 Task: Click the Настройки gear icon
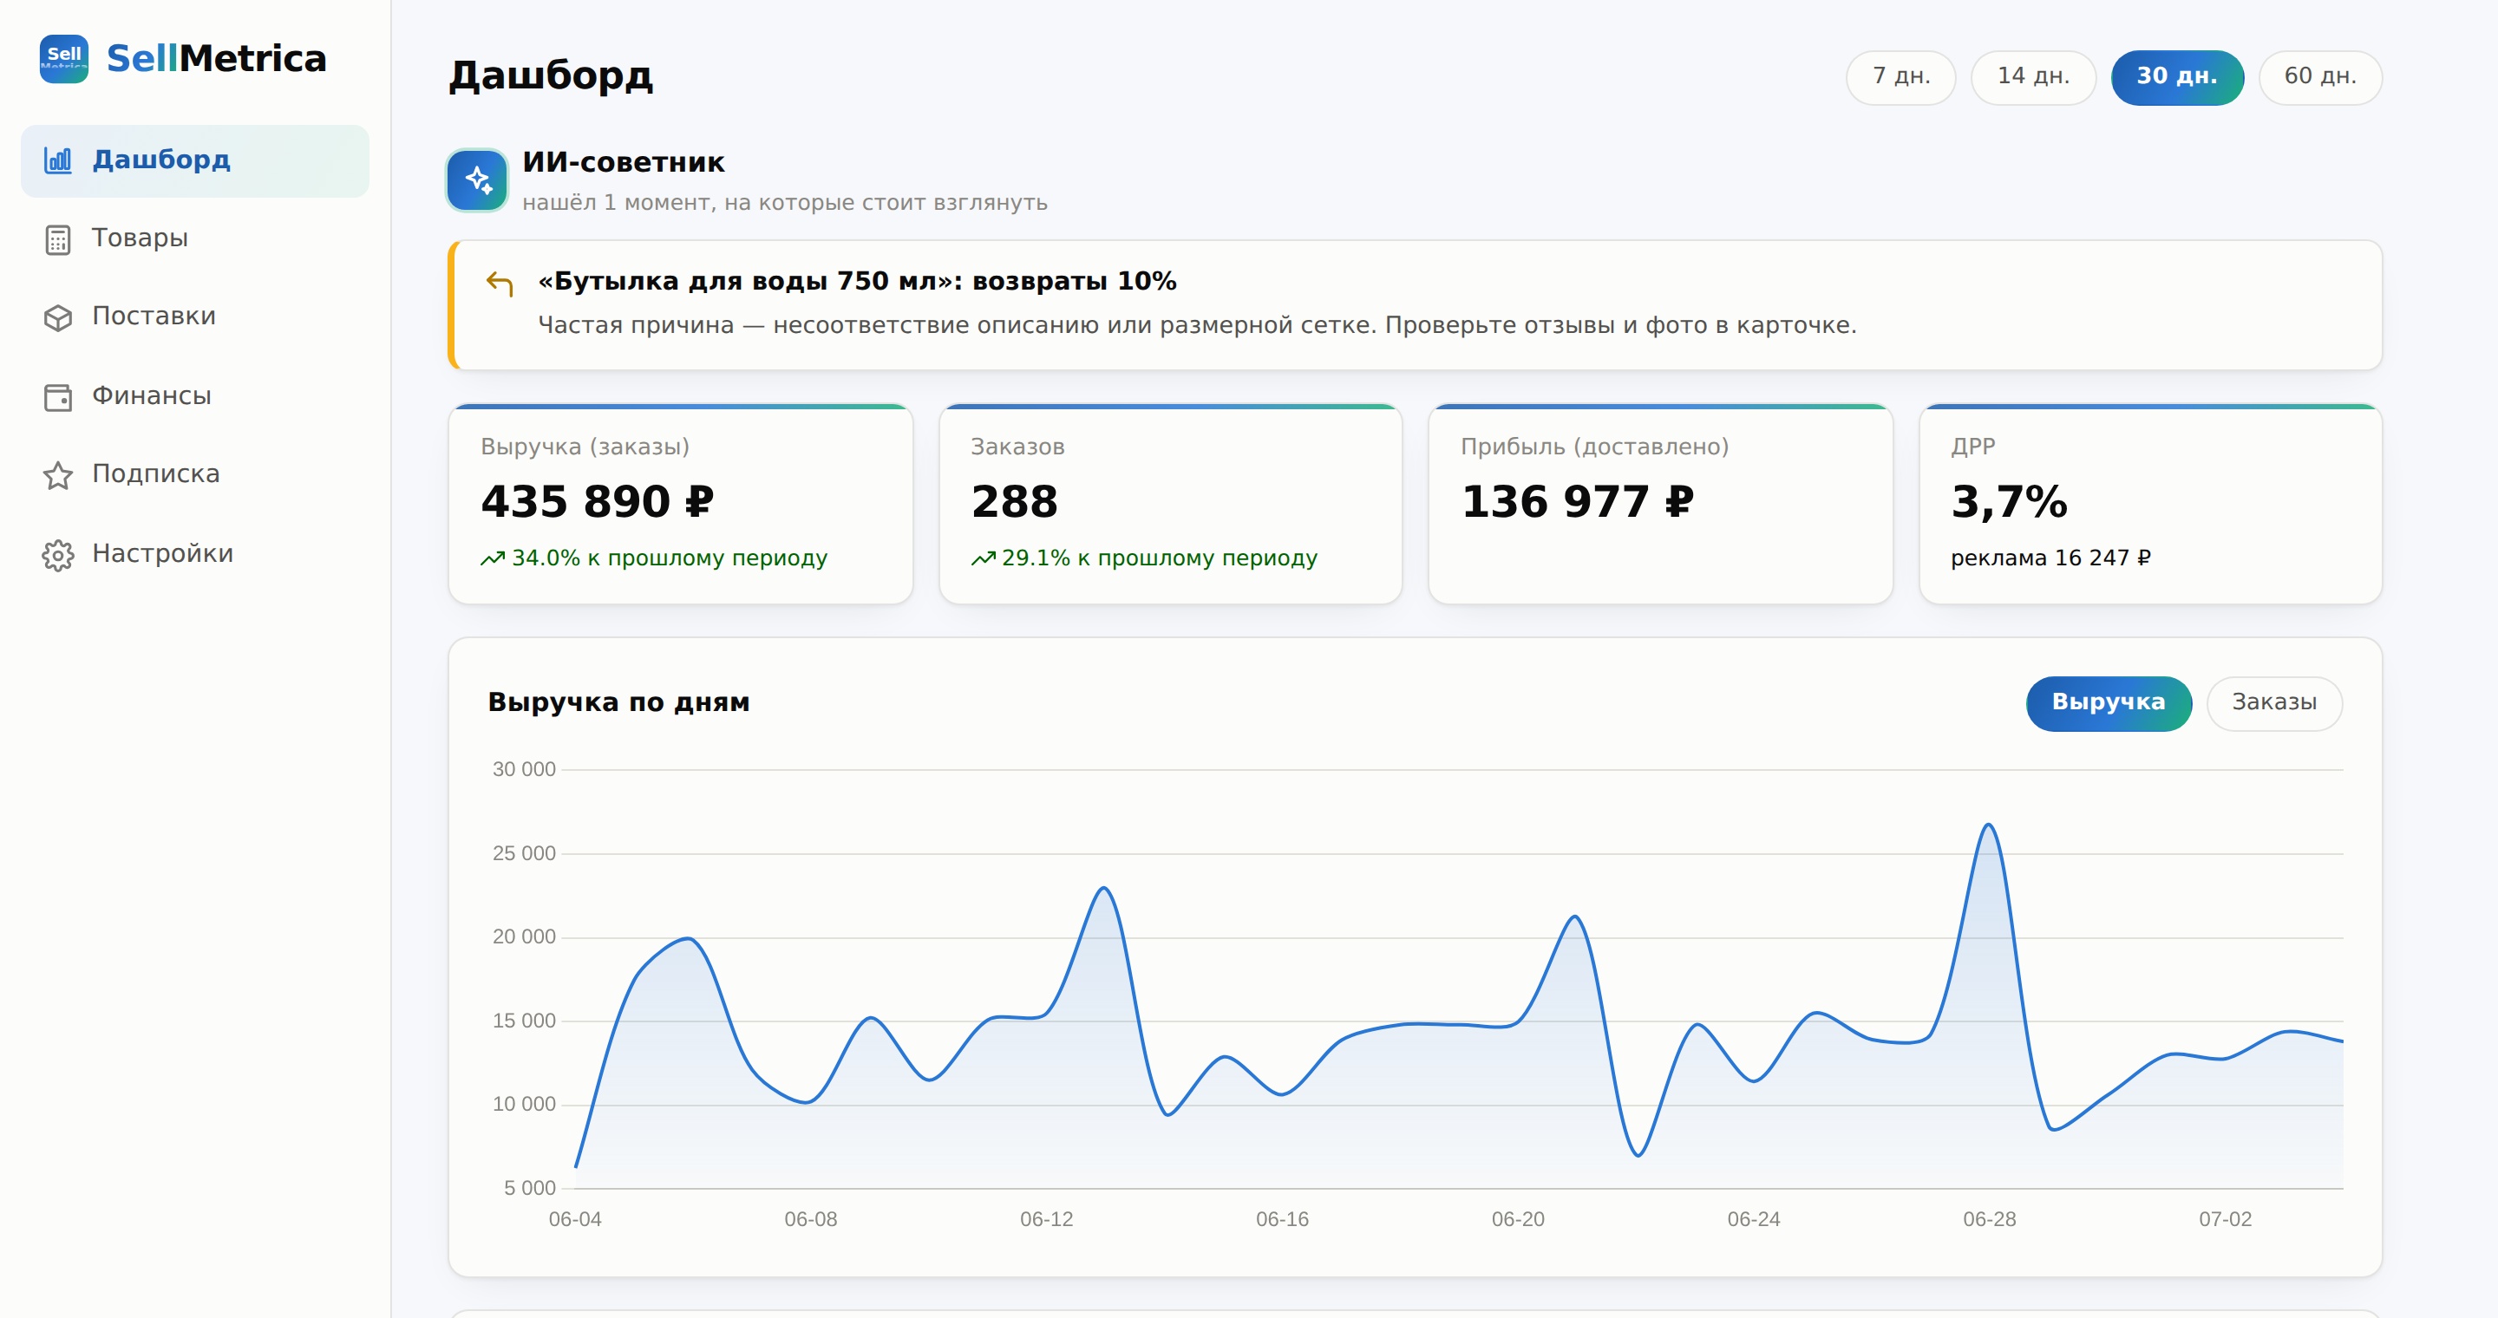(x=58, y=555)
